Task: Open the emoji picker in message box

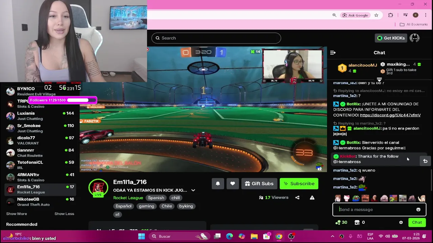Action: (418, 210)
